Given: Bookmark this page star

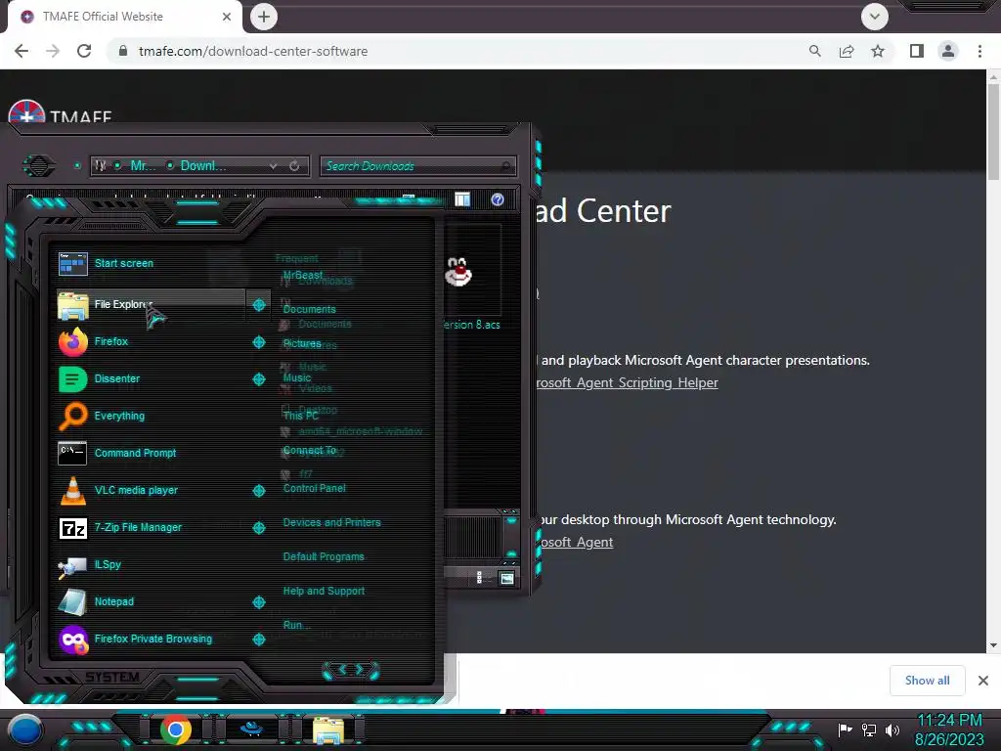Looking at the screenshot, I should (x=878, y=51).
